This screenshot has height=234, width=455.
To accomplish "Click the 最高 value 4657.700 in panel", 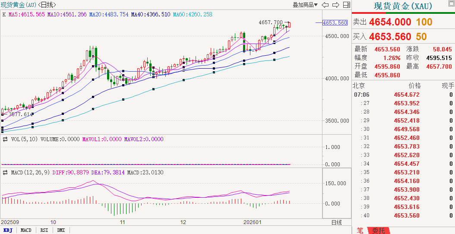I will click(x=439, y=66).
